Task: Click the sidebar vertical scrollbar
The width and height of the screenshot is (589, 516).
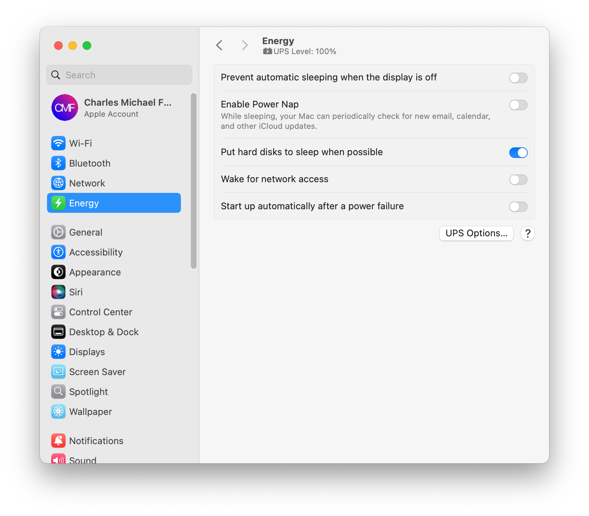Action: tap(194, 181)
